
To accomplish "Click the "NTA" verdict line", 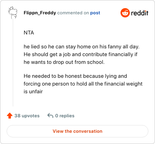I will [x=29, y=33].
